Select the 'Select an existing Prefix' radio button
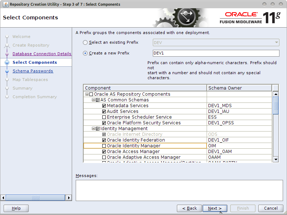Viewport: 287px width, 215px height. point(85,42)
